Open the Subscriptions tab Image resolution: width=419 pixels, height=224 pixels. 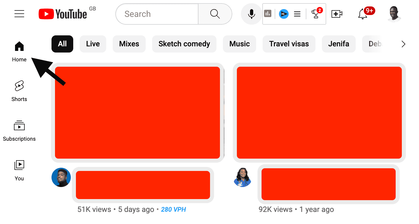click(x=19, y=130)
